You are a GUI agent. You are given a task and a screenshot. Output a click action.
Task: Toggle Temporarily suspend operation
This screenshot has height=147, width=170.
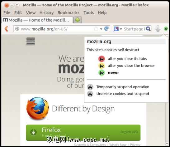click(118, 87)
